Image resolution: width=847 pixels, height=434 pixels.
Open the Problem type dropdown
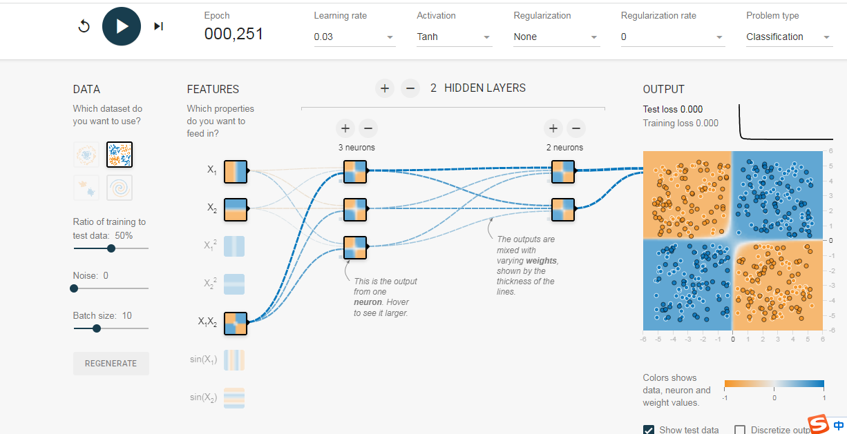point(789,37)
